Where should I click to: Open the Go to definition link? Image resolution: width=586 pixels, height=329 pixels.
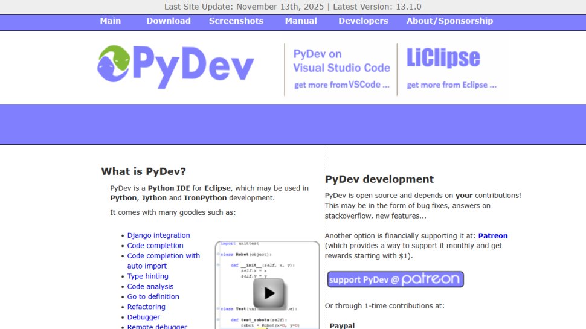[153, 296]
